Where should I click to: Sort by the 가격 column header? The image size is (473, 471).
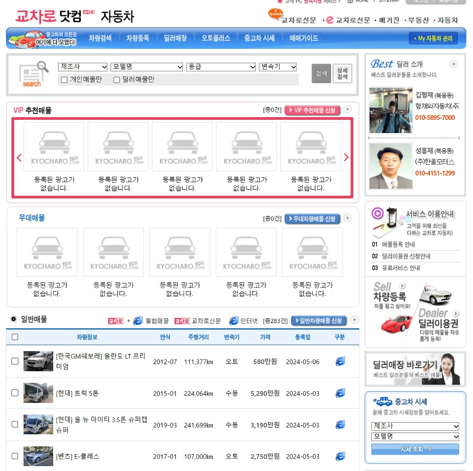click(265, 337)
